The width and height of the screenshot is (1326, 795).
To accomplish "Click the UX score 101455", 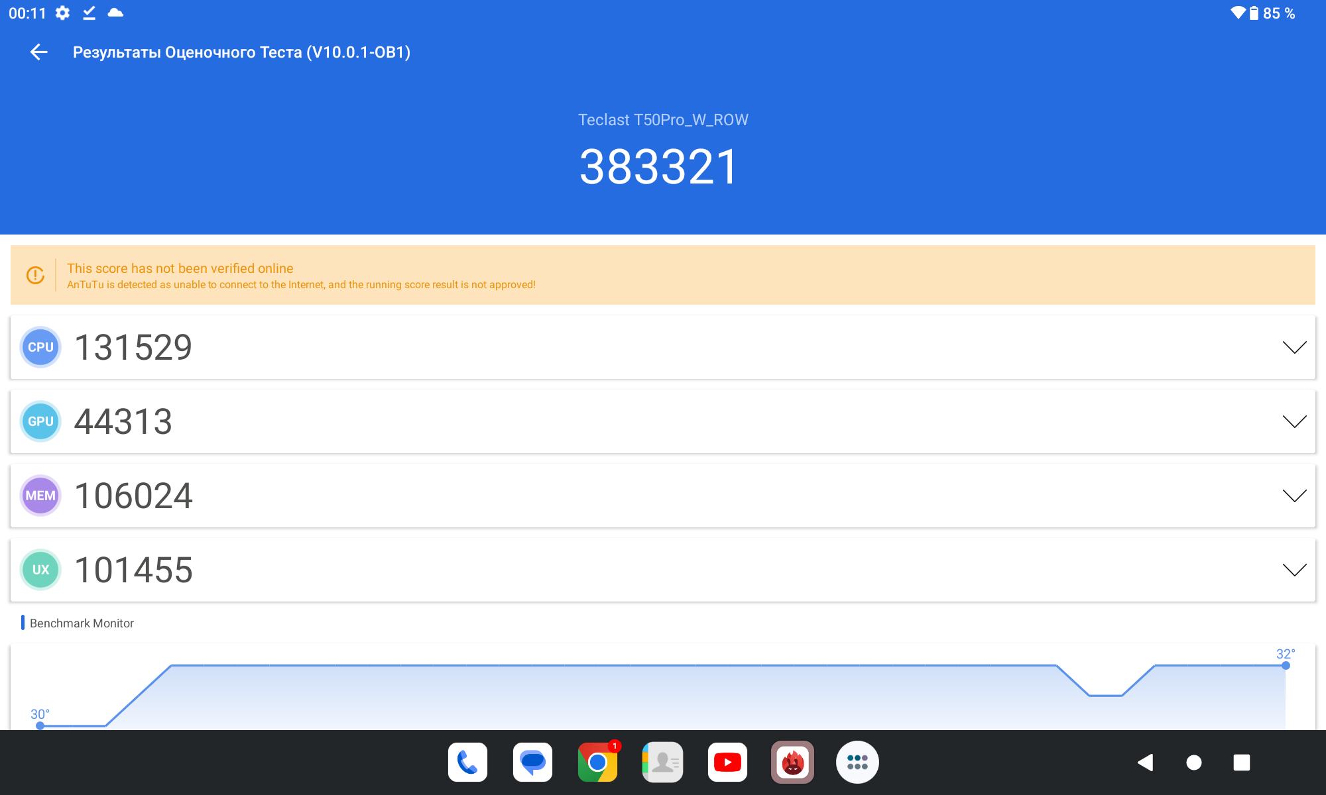I will click(x=133, y=570).
